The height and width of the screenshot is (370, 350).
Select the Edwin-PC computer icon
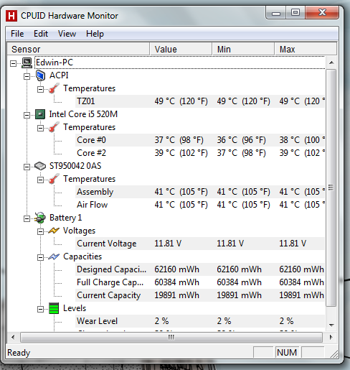click(27, 63)
